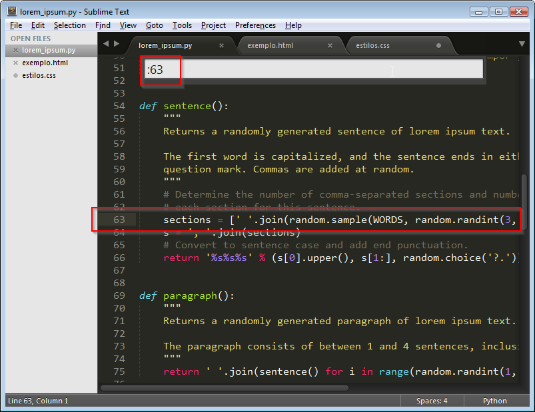Change indentation via Spaces: 4

432,401
